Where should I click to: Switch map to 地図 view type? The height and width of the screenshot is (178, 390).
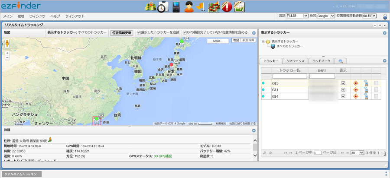click(236, 40)
